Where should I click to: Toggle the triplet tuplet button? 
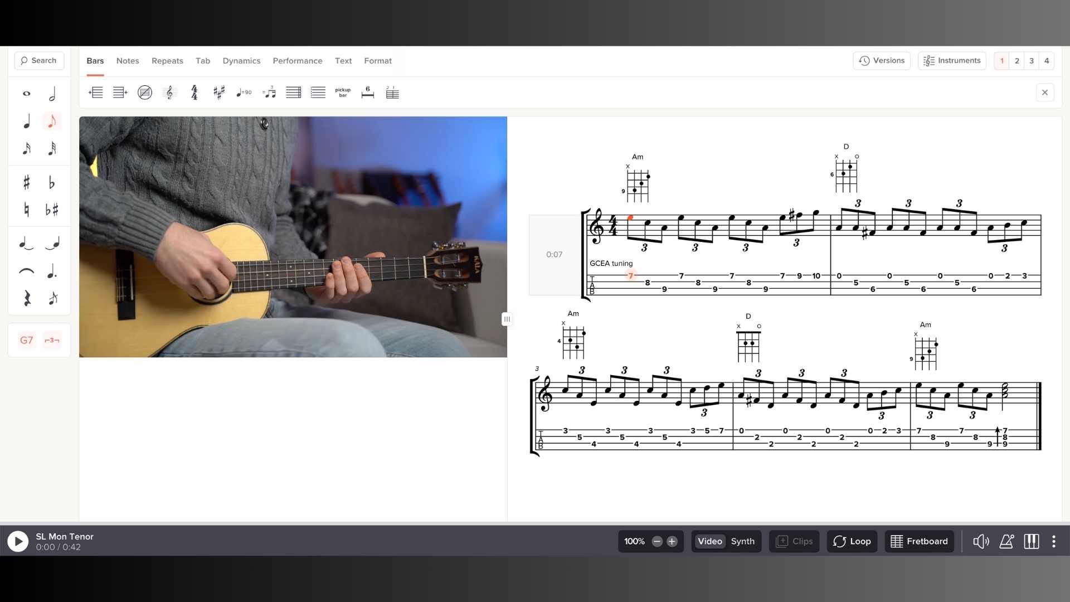pyautogui.click(x=52, y=340)
